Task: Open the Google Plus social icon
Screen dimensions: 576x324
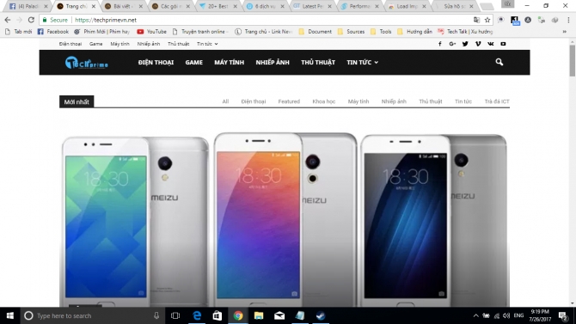Action: coord(452,44)
